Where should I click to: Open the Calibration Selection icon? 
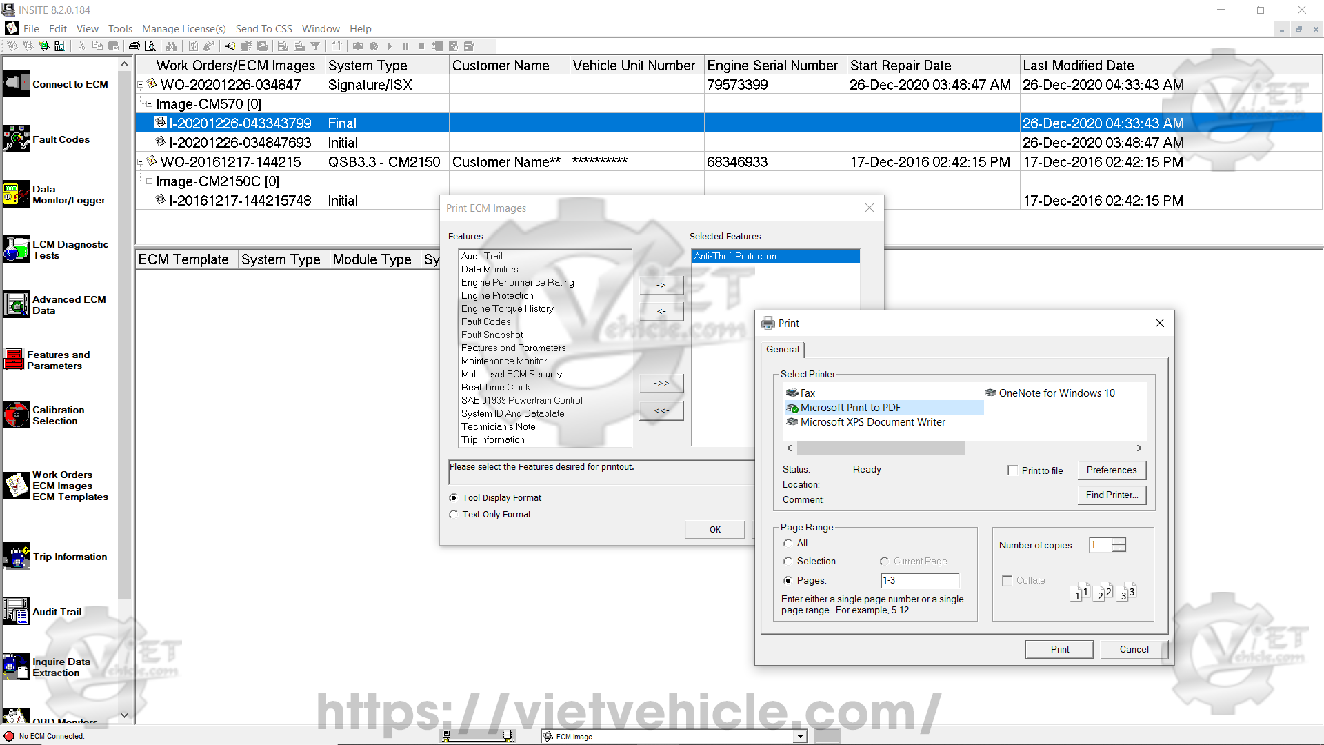click(x=17, y=415)
